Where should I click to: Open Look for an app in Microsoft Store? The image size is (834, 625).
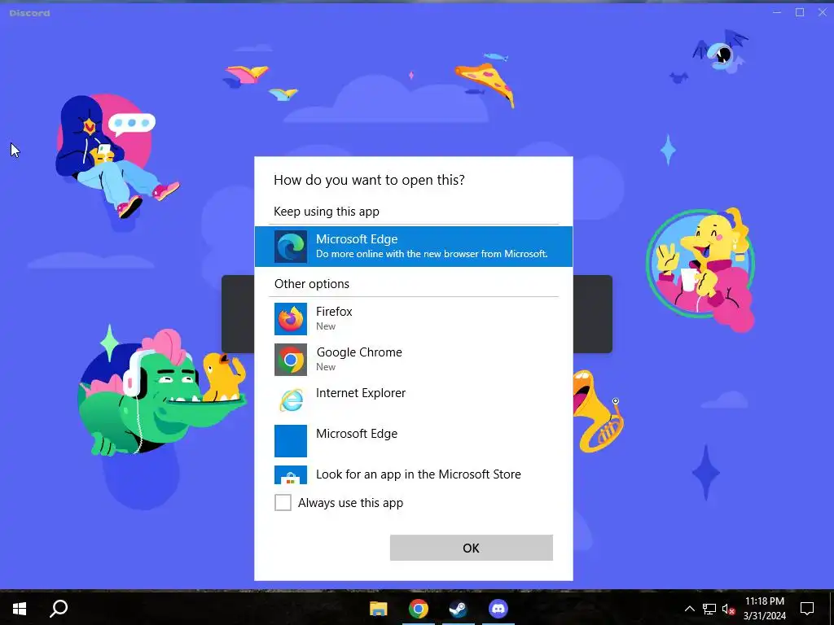click(x=413, y=474)
